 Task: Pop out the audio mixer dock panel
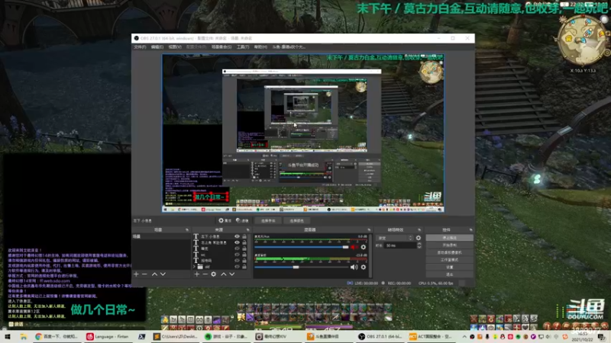point(369,230)
